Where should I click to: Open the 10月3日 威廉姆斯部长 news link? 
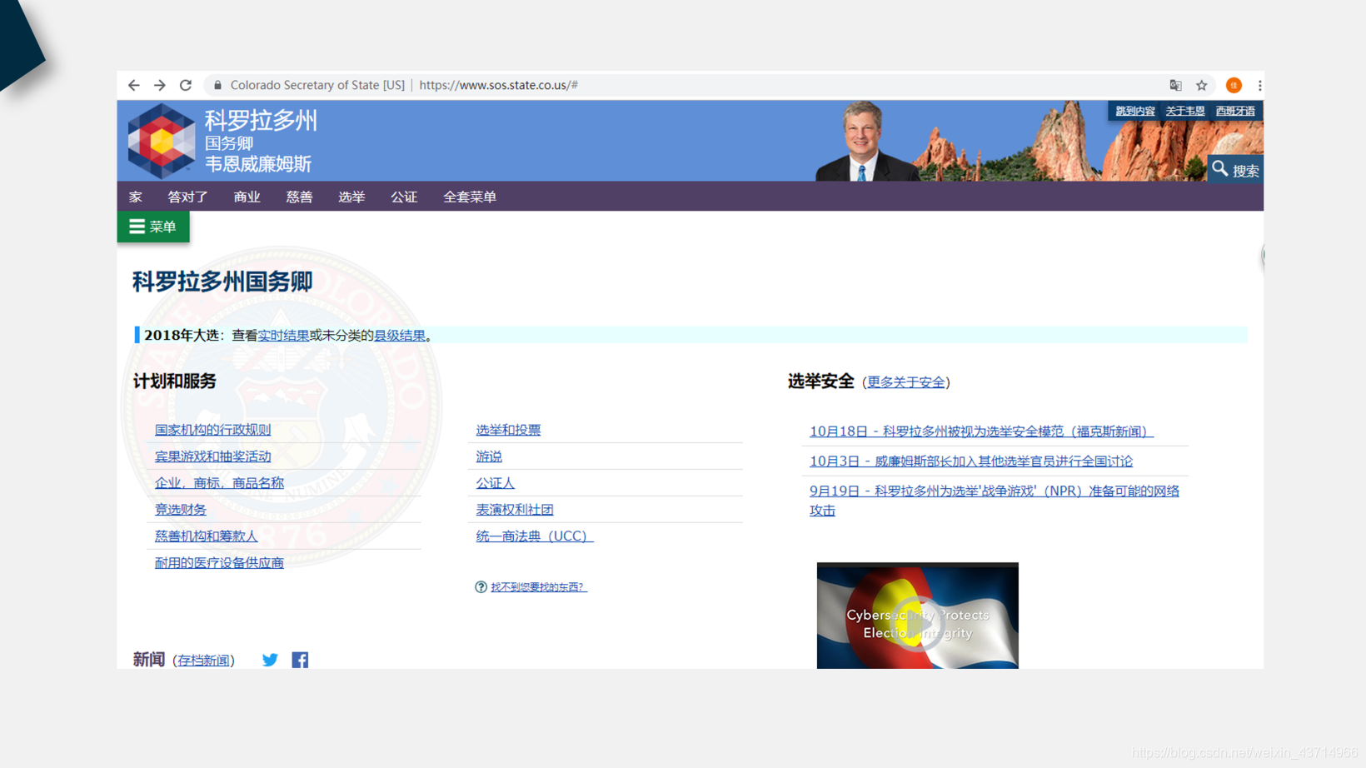tap(971, 461)
